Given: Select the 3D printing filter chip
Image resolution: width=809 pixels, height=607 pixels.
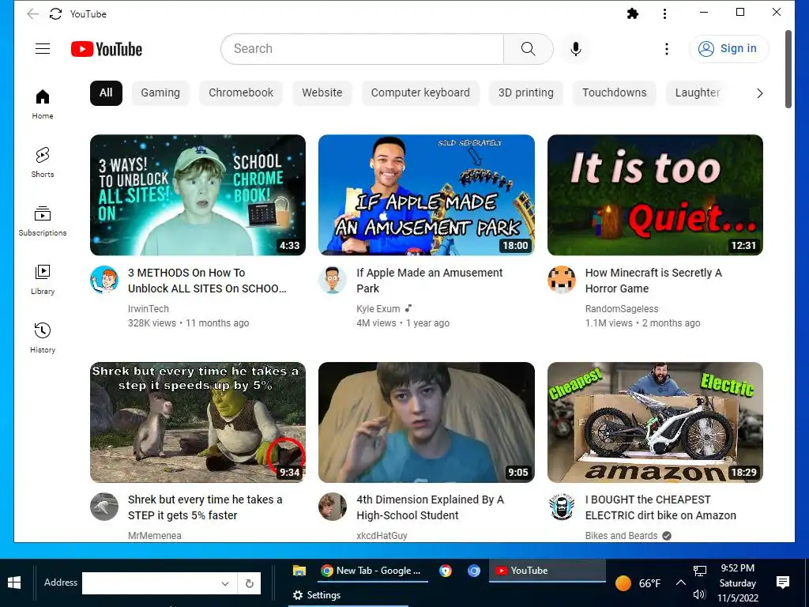Looking at the screenshot, I should click(525, 93).
